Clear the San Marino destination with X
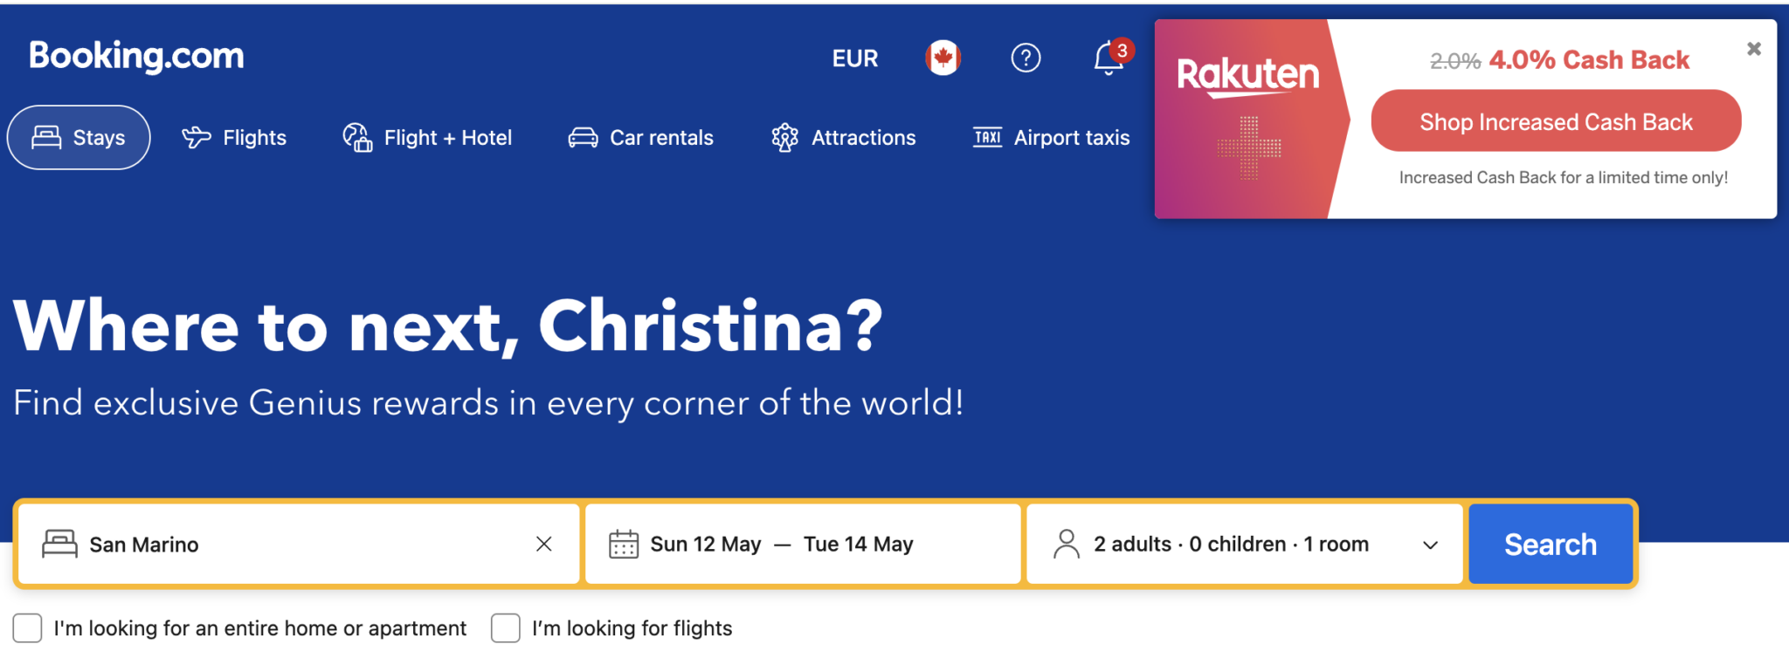The image size is (1789, 665). 543,545
